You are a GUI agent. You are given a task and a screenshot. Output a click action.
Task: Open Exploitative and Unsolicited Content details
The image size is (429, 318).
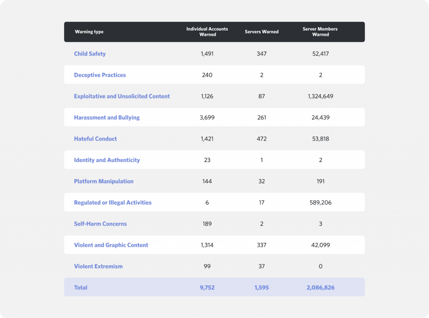click(121, 96)
